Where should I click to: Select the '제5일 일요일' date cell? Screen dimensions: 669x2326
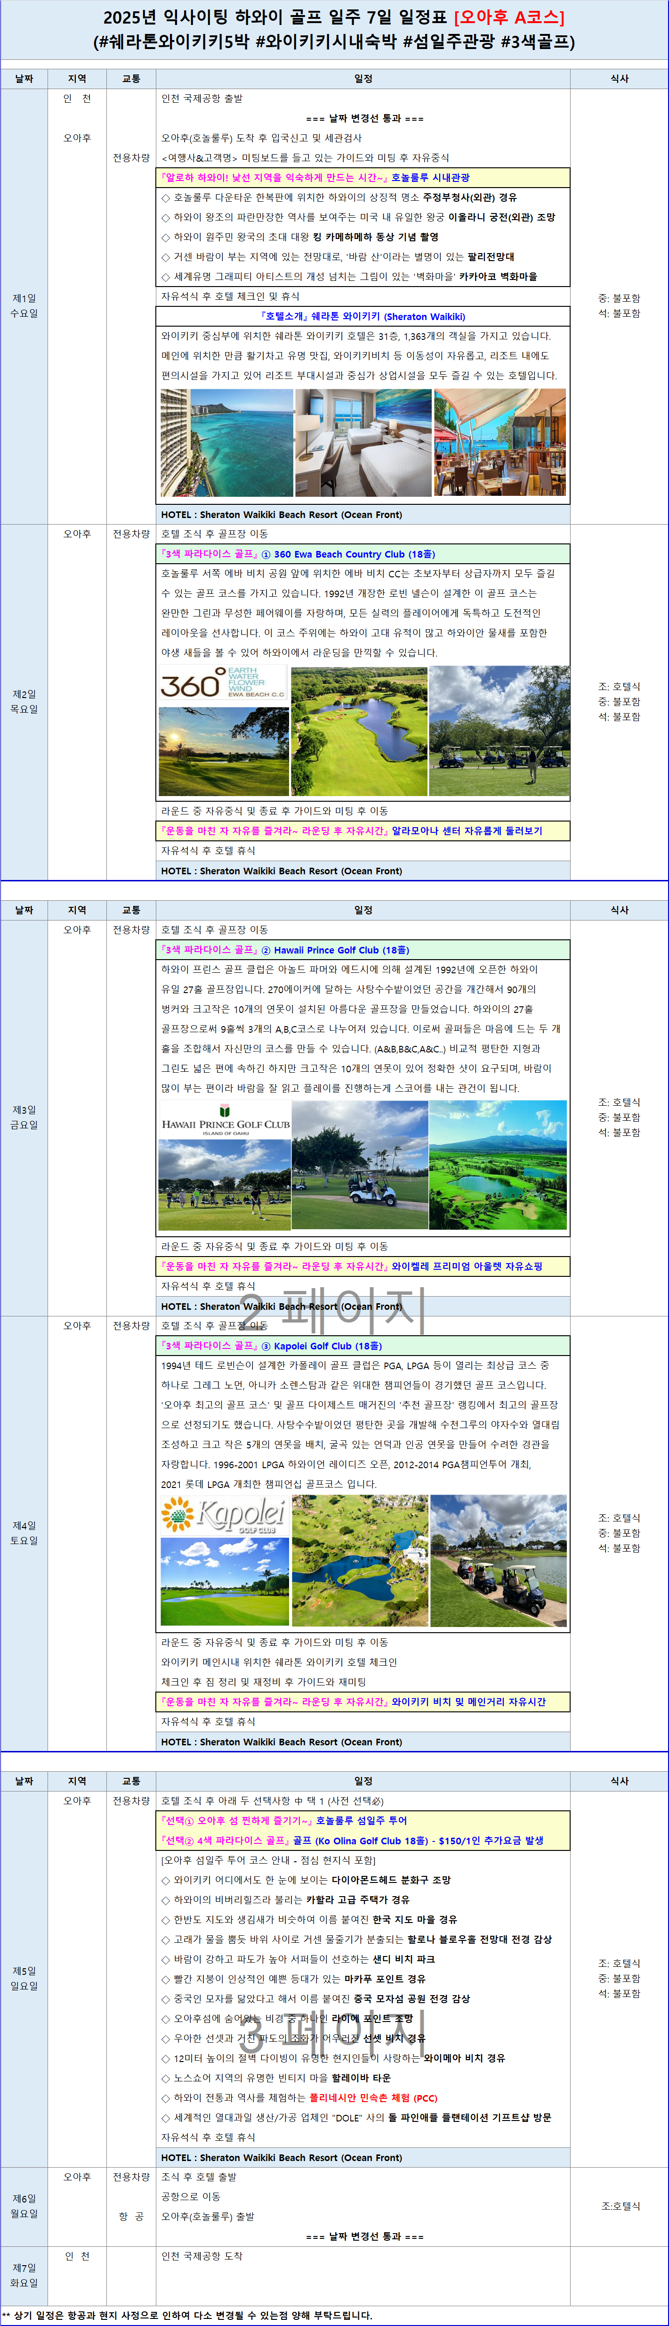(24, 1978)
